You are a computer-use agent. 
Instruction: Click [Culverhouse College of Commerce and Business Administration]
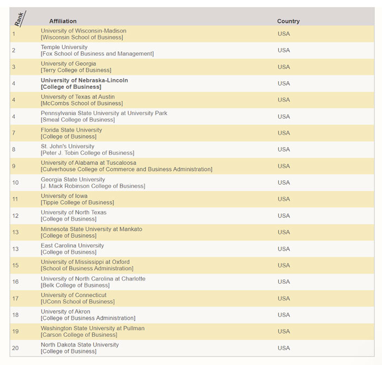127,169
